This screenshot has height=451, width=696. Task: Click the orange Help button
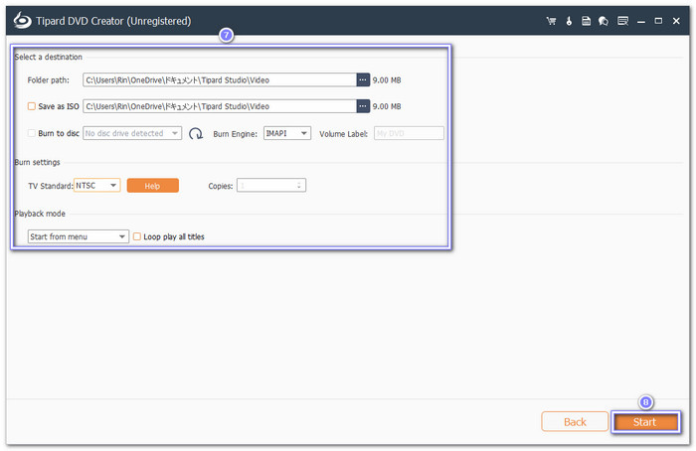click(153, 186)
